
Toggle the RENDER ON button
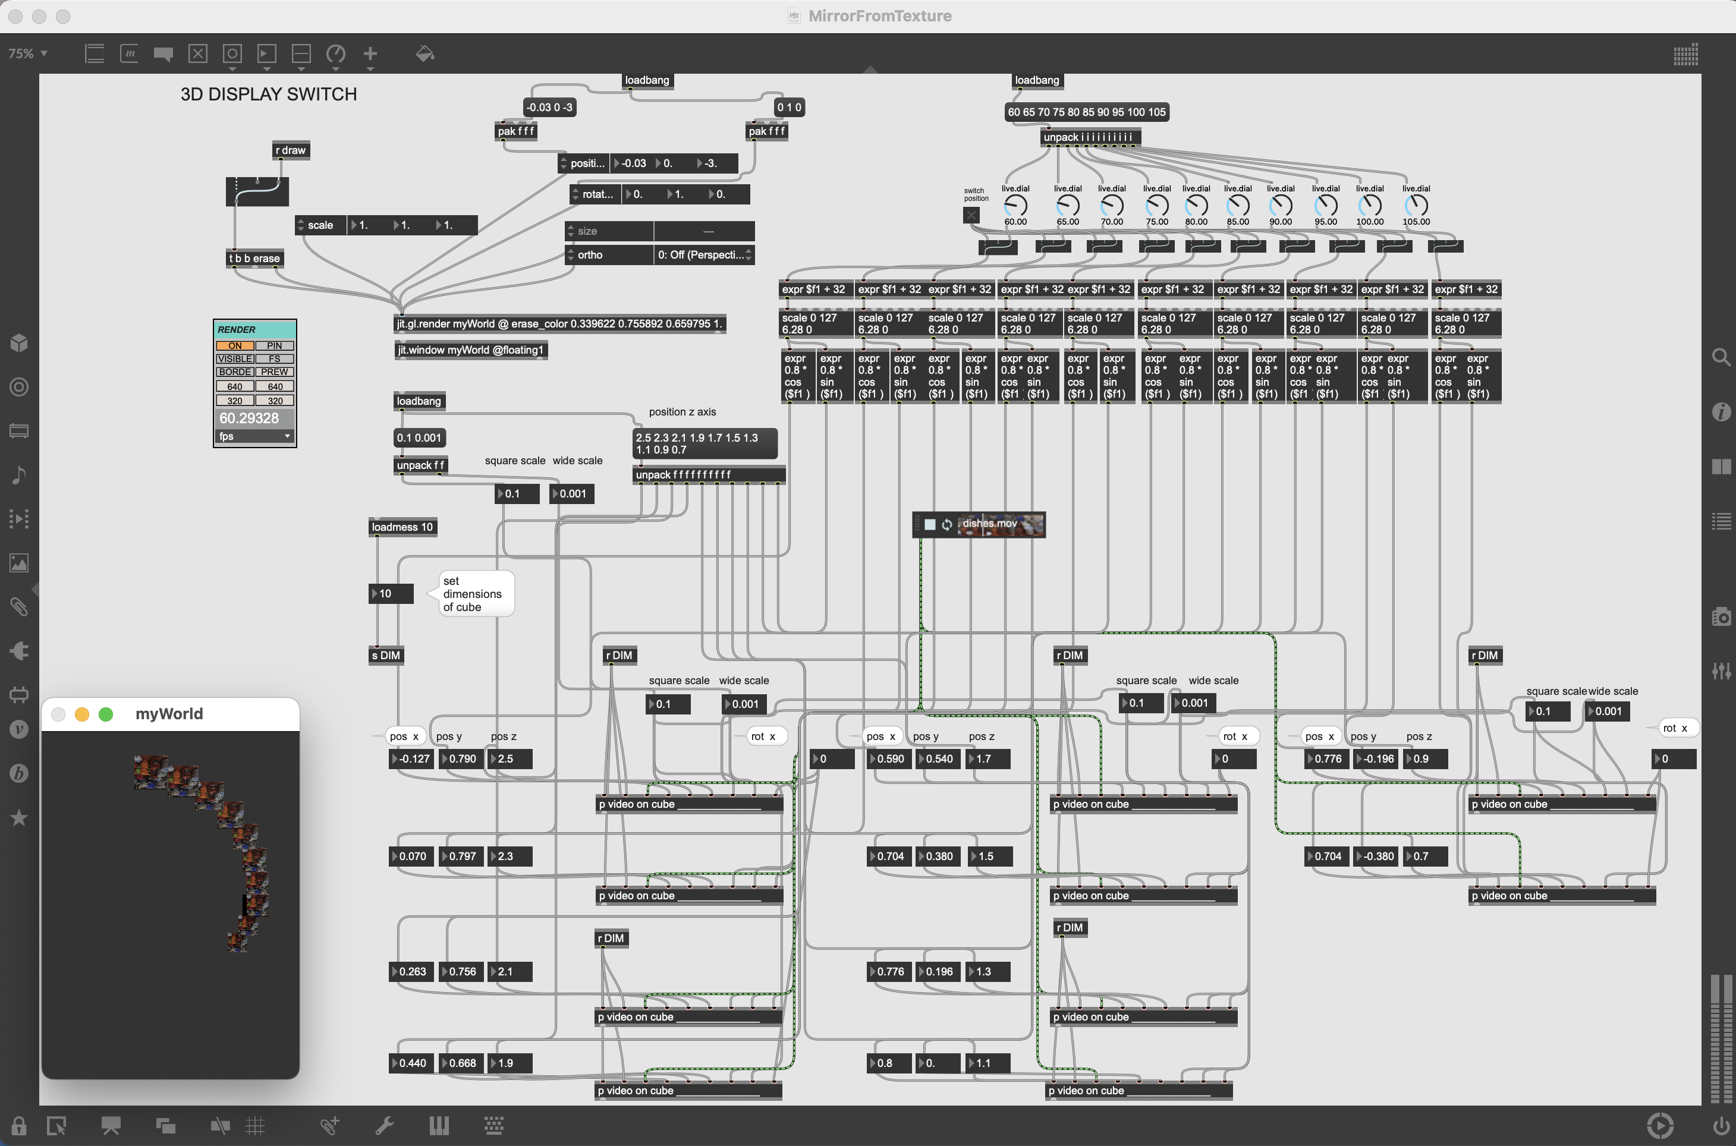[x=235, y=346]
